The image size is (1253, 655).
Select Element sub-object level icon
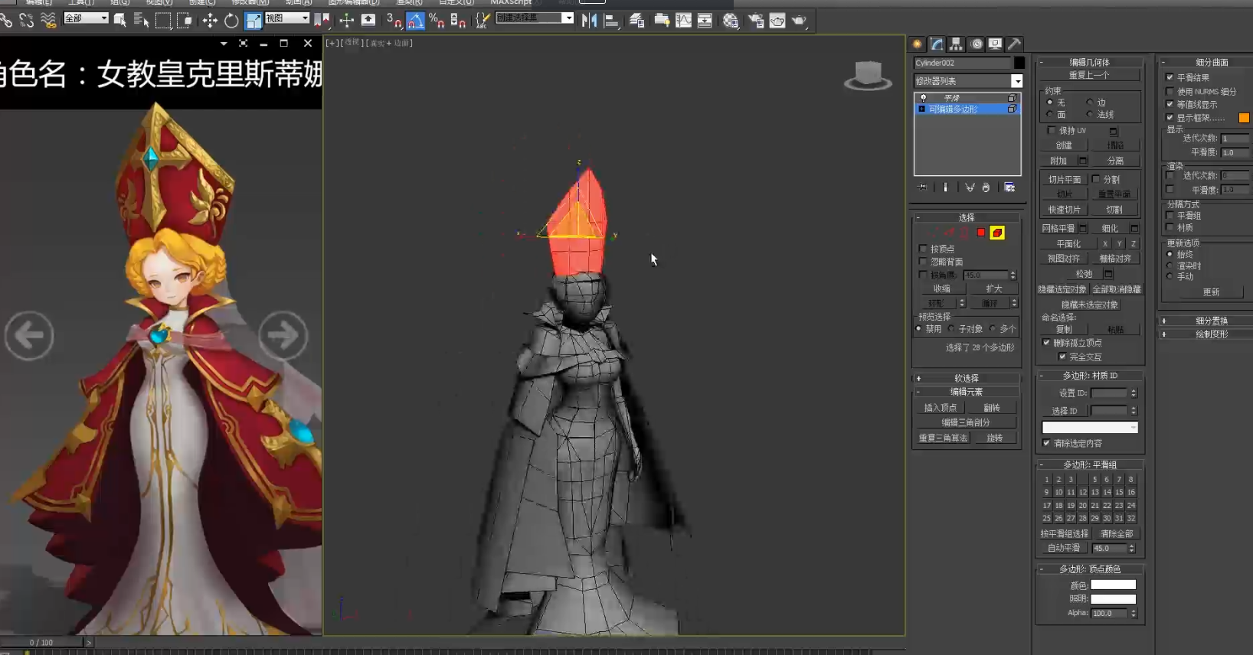997,233
